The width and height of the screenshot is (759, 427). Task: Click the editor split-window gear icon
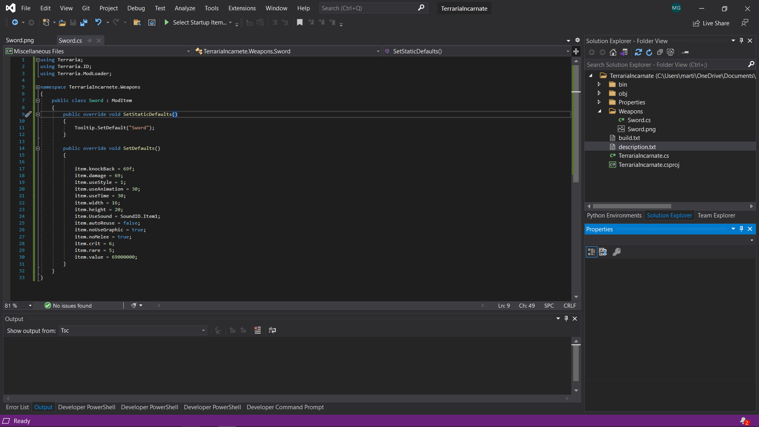click(578, 40)
